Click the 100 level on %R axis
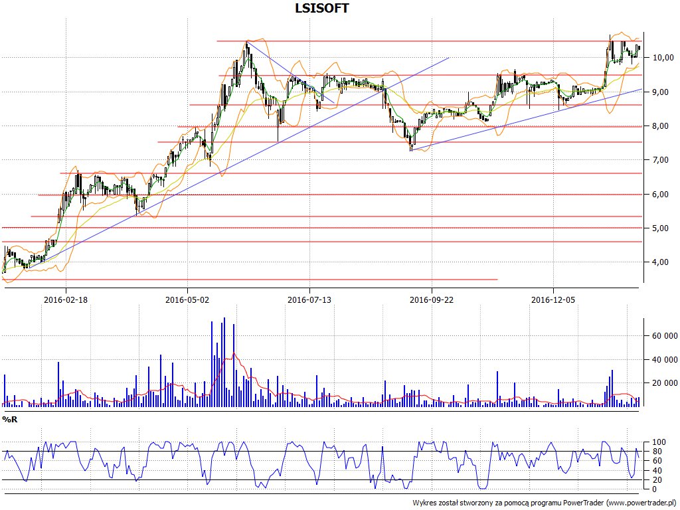Viewport: 680px width, 510px height. point(659,442)
